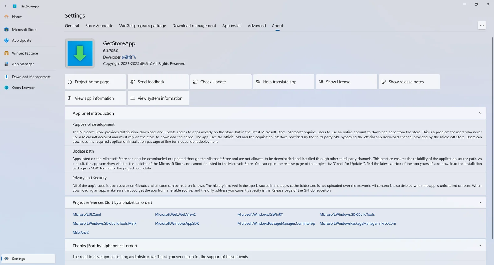Open the Project home page

[x=95, y=82]
